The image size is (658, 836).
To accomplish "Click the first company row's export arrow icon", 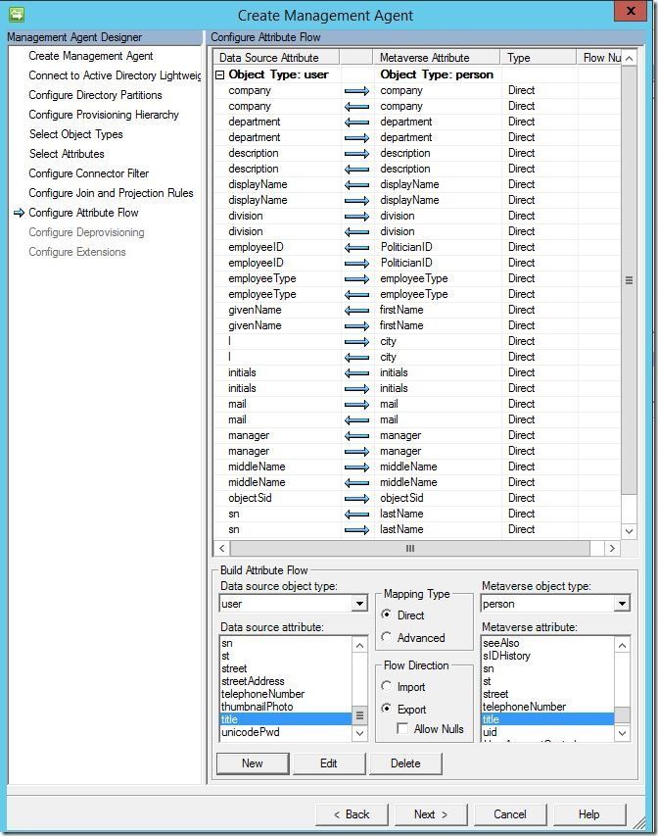I will 357,91.
